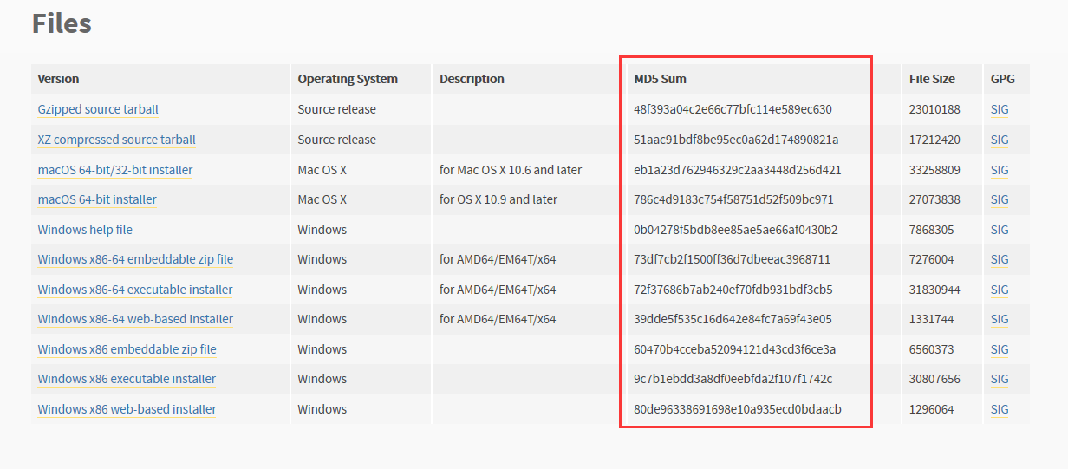Click the MD5 Sum column header

coord(660,79)
